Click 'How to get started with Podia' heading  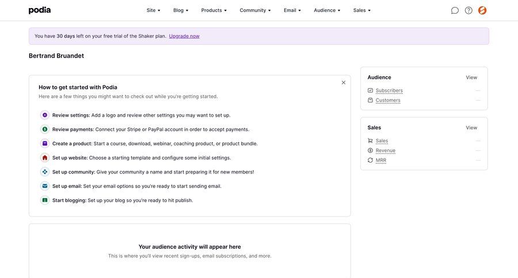[78, 87]
